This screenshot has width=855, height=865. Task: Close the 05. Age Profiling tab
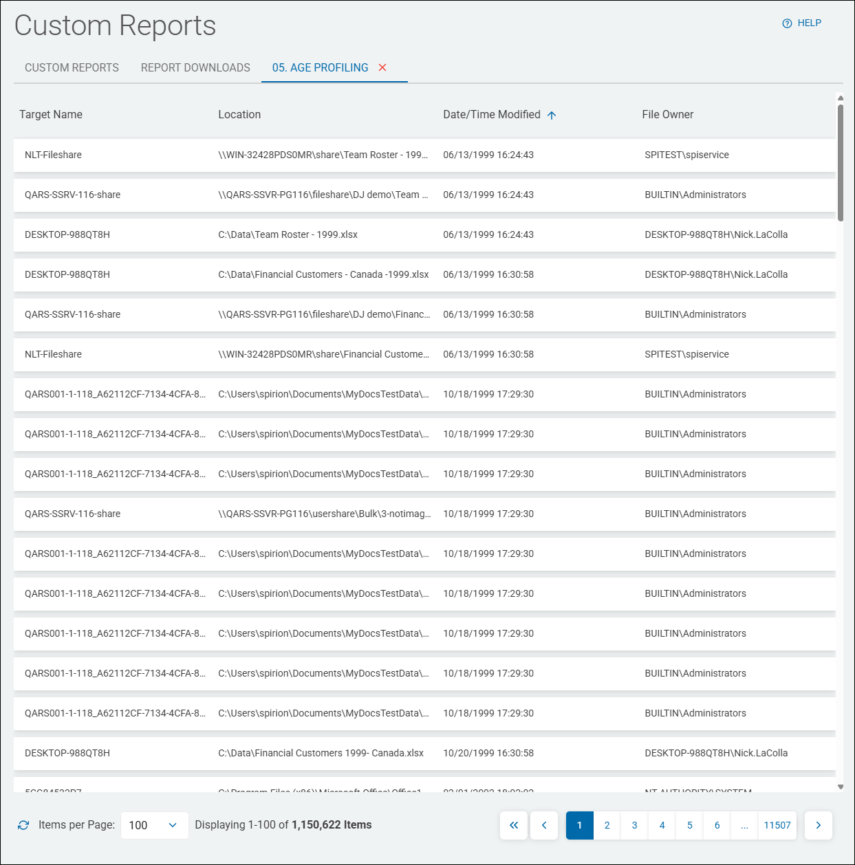[383, 67]
